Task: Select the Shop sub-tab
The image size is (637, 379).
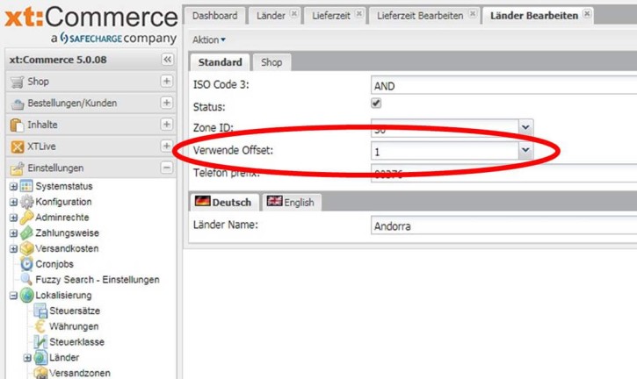Action: pyautogui.click(x=271, y=62)
